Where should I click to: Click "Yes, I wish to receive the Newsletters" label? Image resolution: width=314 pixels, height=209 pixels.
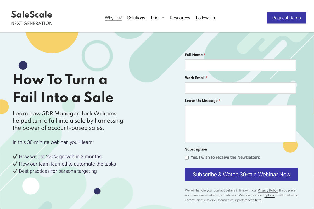coord(225,157)
